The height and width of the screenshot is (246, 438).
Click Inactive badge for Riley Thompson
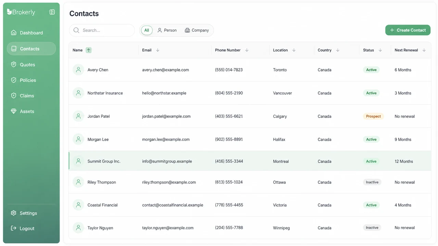(372, 182)
